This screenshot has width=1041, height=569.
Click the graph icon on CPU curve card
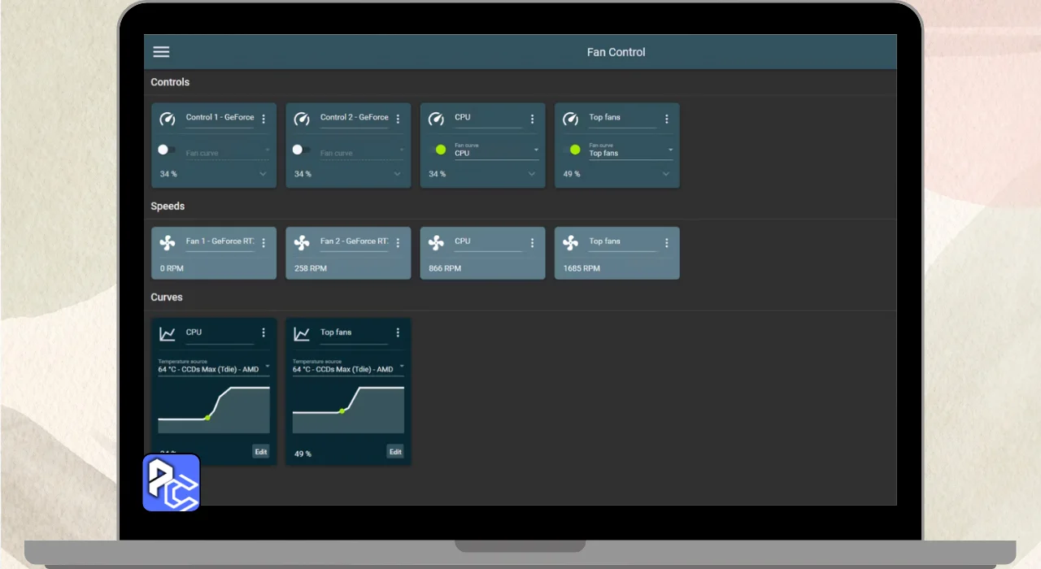point(168,333)
